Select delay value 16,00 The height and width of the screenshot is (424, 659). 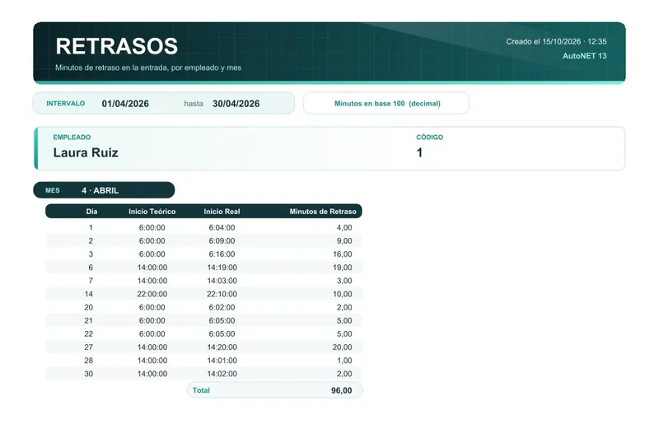pos(343,254)
